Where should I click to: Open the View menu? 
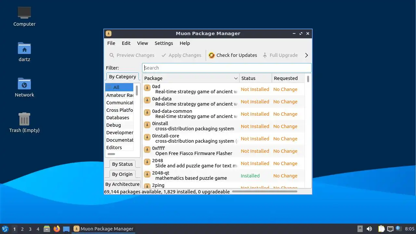pyautogui.click(x=142, y=43)
